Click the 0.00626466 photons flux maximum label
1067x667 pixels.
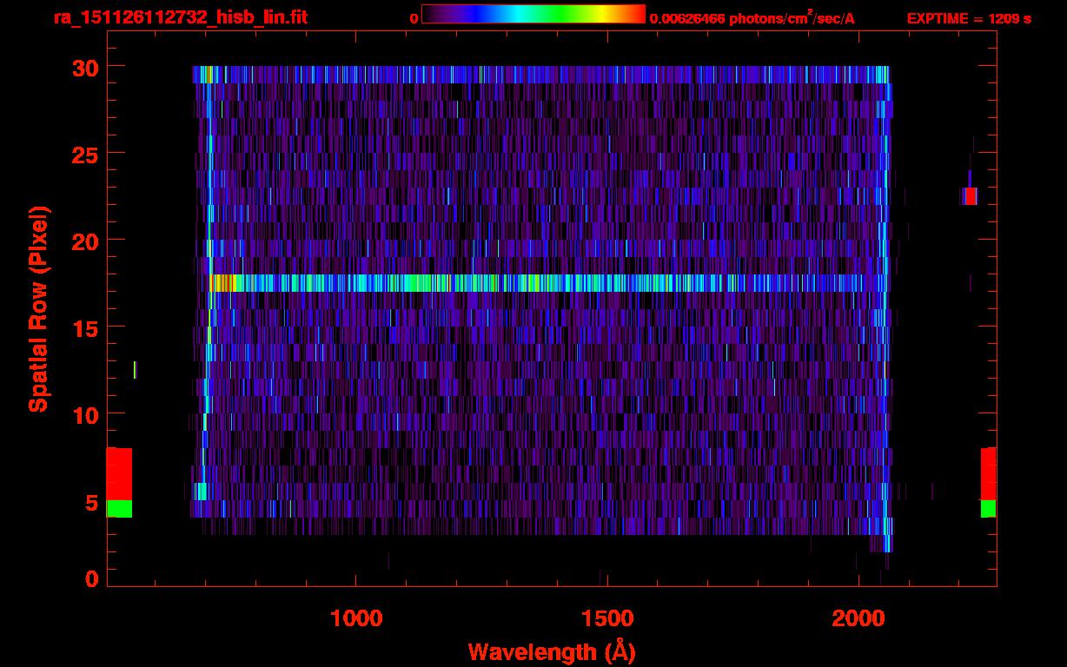click(758, 18)
